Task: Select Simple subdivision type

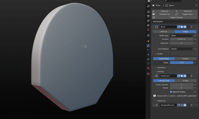Action: pos(186,81)
